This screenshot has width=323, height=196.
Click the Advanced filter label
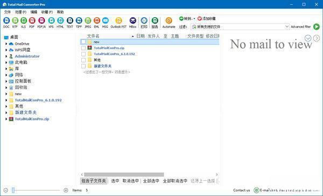point(301,26)
